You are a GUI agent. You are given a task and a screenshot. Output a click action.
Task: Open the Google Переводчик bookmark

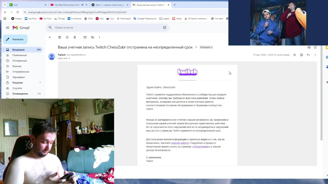pyautogui.click(x=145, y=19)
